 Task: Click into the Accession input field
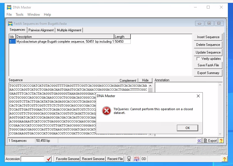coord(32,159)
